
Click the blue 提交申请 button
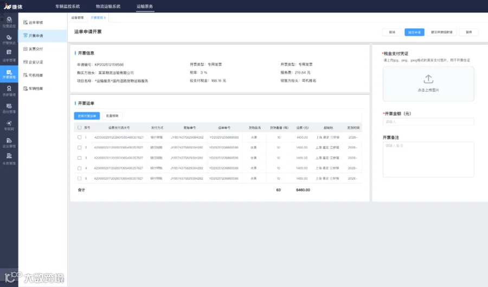click(414, 32)
